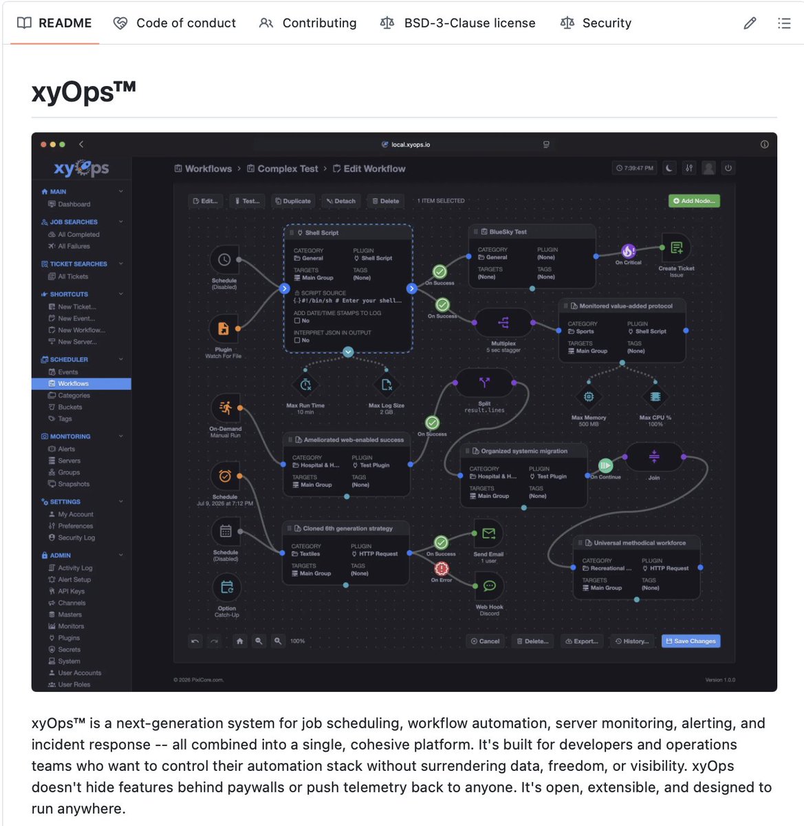804x826 pixels.
Task: Click the On Critical fire icon
Action: tap(629, 251)
